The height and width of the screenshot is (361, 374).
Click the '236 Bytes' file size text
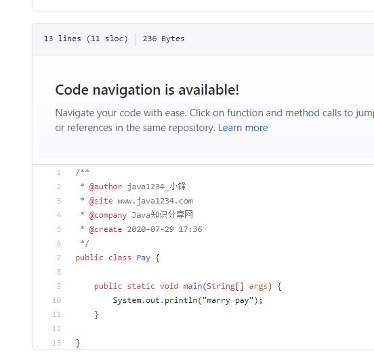click(164, 39)
